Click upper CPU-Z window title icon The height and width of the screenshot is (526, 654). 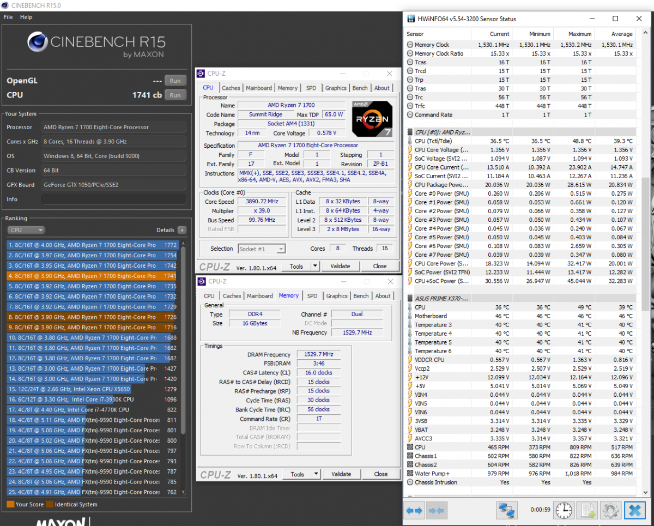point(201,74)
